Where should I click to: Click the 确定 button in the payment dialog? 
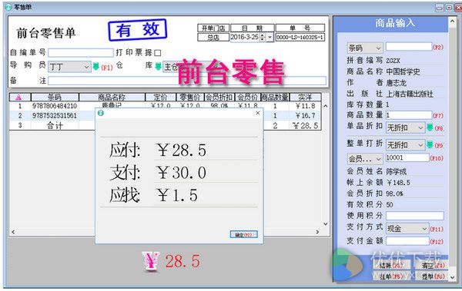[243, 234]
